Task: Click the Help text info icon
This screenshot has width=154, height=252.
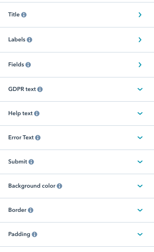Action: [x=37, y=114]
